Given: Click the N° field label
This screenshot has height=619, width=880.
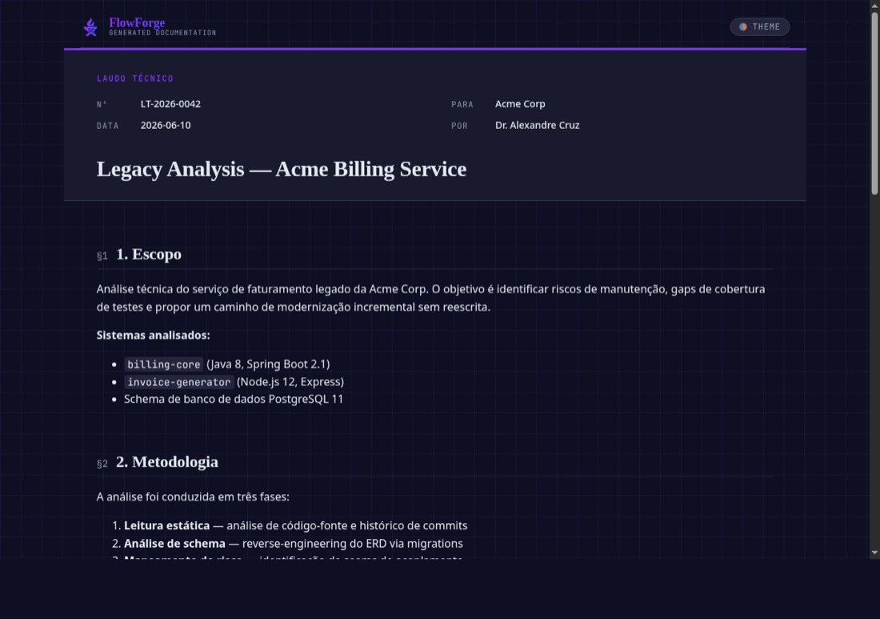Looking at the screenshot, I should [x=102, y=104].
